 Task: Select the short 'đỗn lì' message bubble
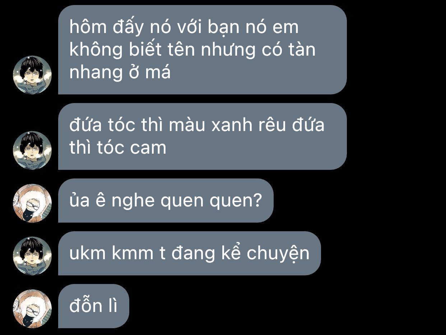click(93, 306)
